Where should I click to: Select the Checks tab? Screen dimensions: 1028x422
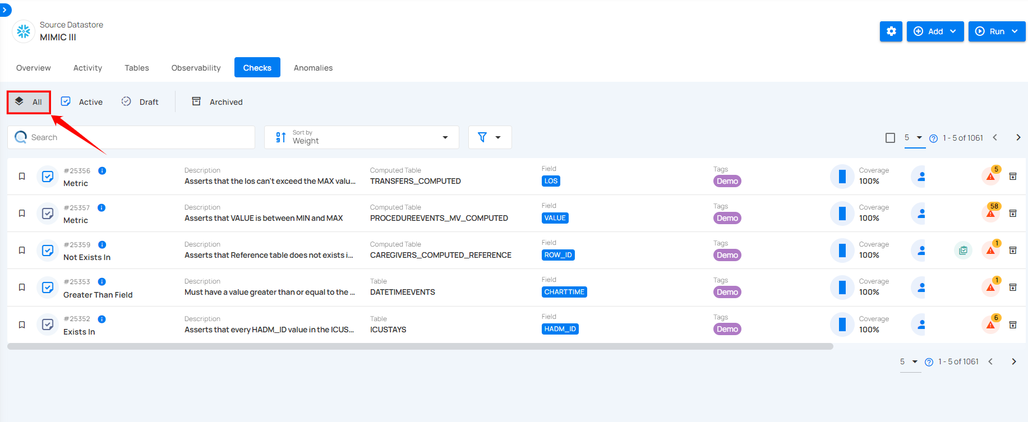click(257, 68)
